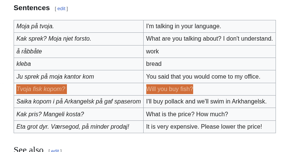Click the edit link beside See also

(55, 150)
